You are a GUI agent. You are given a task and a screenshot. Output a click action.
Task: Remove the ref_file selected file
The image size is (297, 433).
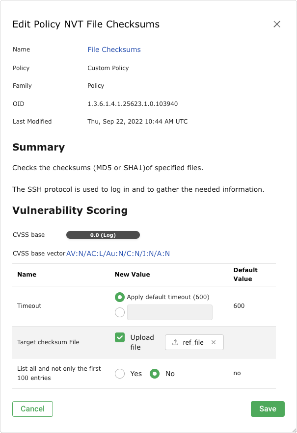point(214,342)
